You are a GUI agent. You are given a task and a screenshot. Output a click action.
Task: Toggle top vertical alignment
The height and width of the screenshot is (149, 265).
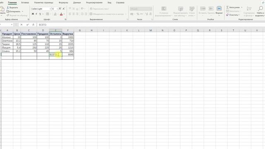coord(70,9)
